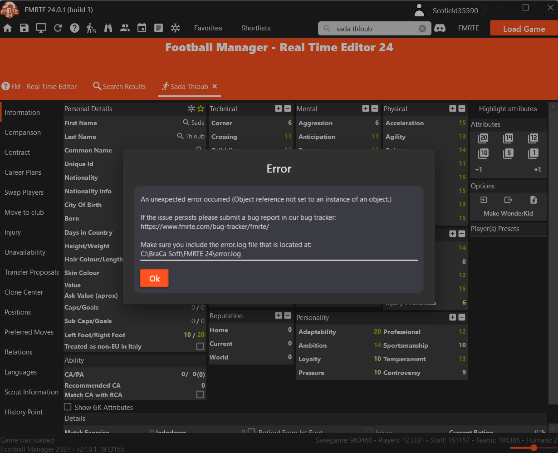Expand the Mental section with plus button
This screenshot has height=453, width=558.
click(365, 108)
